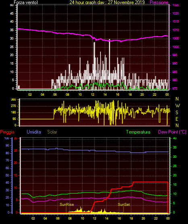Click the Forza vento title label
The height and width of the screenshot is (224, 188).
coord(26,2)
